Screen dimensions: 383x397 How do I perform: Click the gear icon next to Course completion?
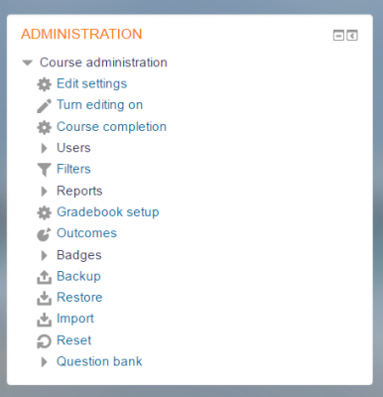pos(44,127)
